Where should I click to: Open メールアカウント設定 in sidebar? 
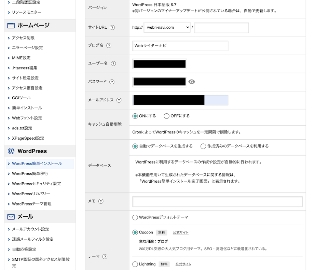coord(30,229)
